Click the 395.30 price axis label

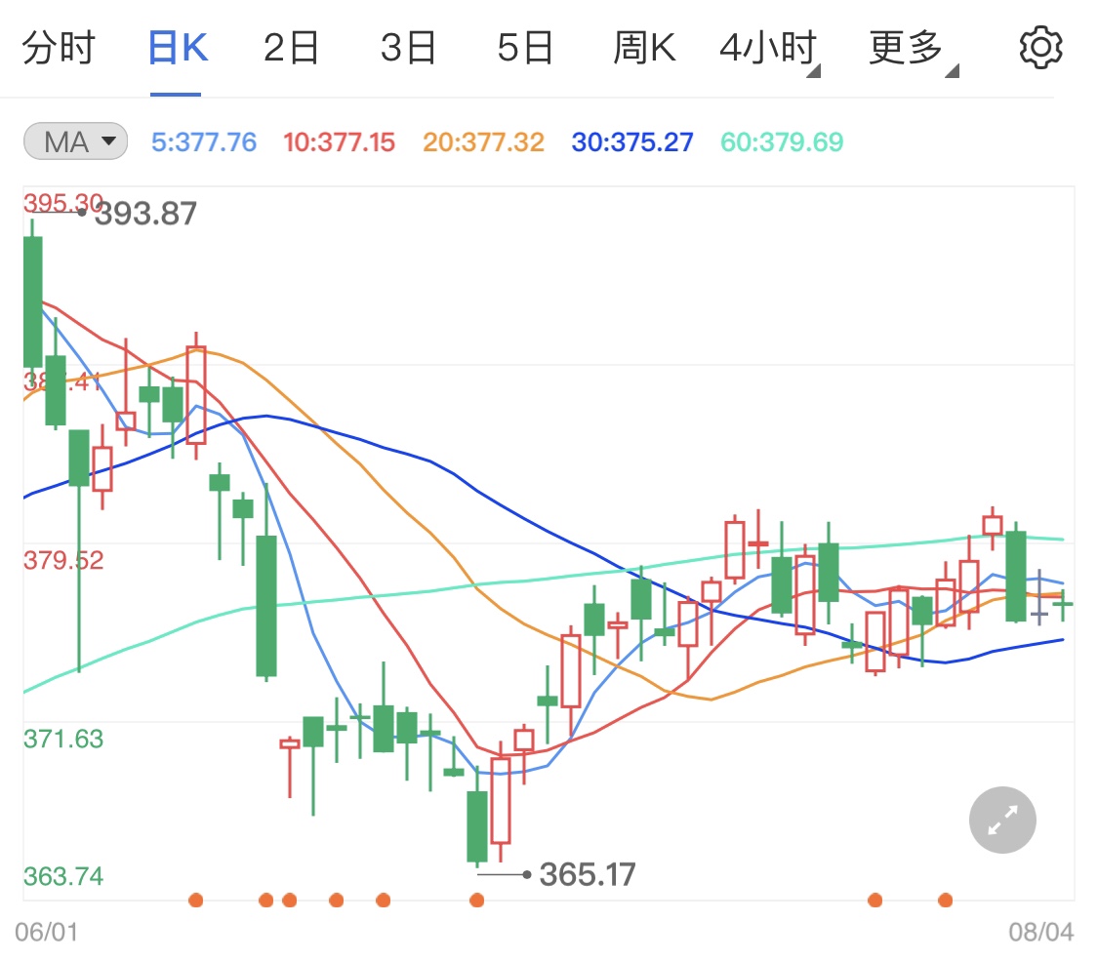pyautogui.click(x=63, y=203)
